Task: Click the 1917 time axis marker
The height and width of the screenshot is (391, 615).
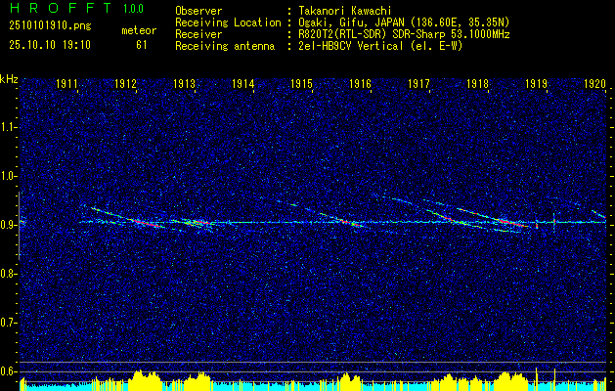Action: [418, 83]
